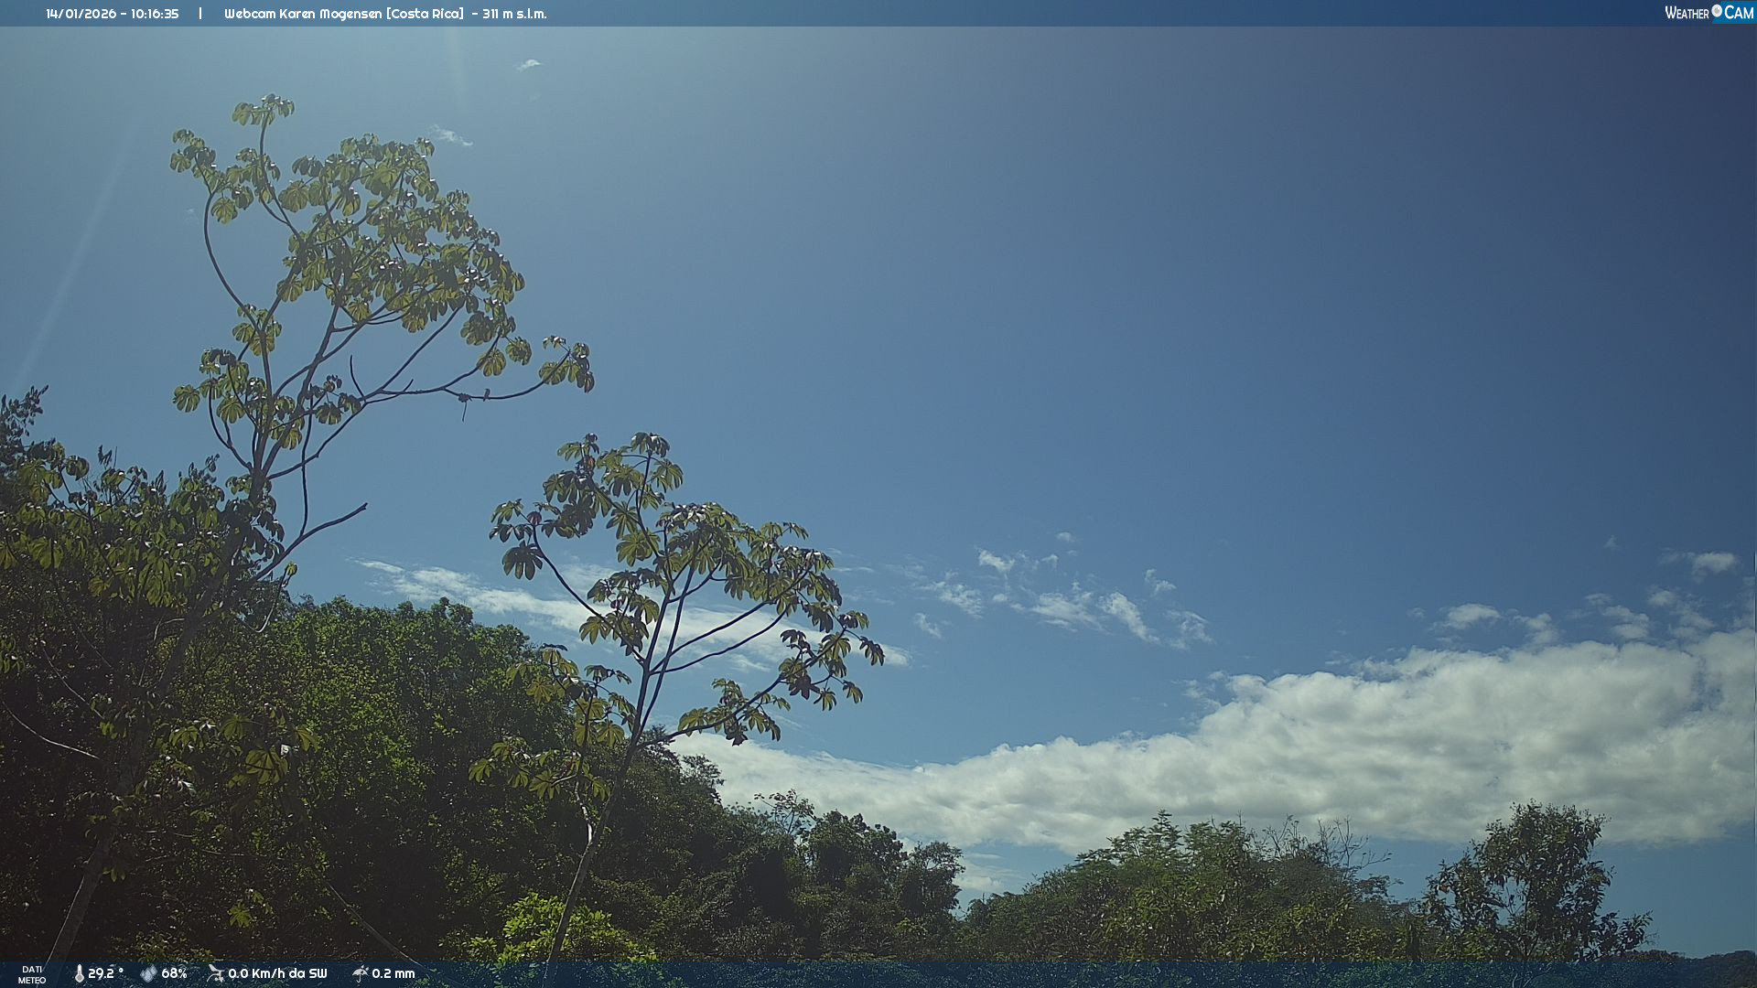Click the 0.0 Km/h da SW wind reading
Viewport: 1757px width, 988px height.
[x=277, y=973]
